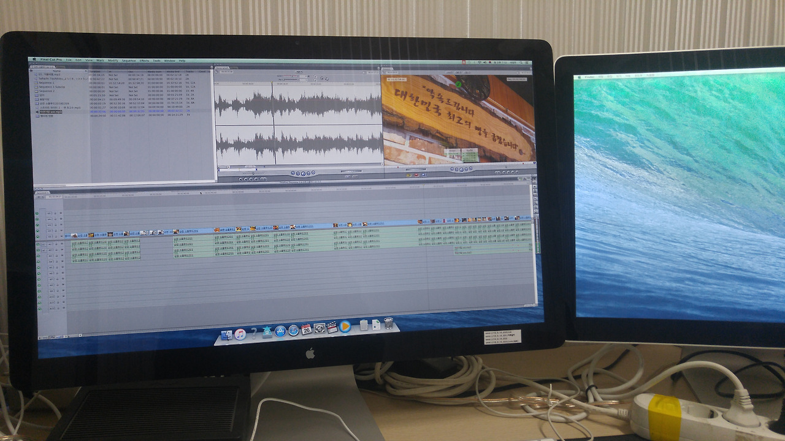Screen dimensions: 785x441
Task: Open Finder from the Dock
Action: pyautogui.click(x=226, y=334)
